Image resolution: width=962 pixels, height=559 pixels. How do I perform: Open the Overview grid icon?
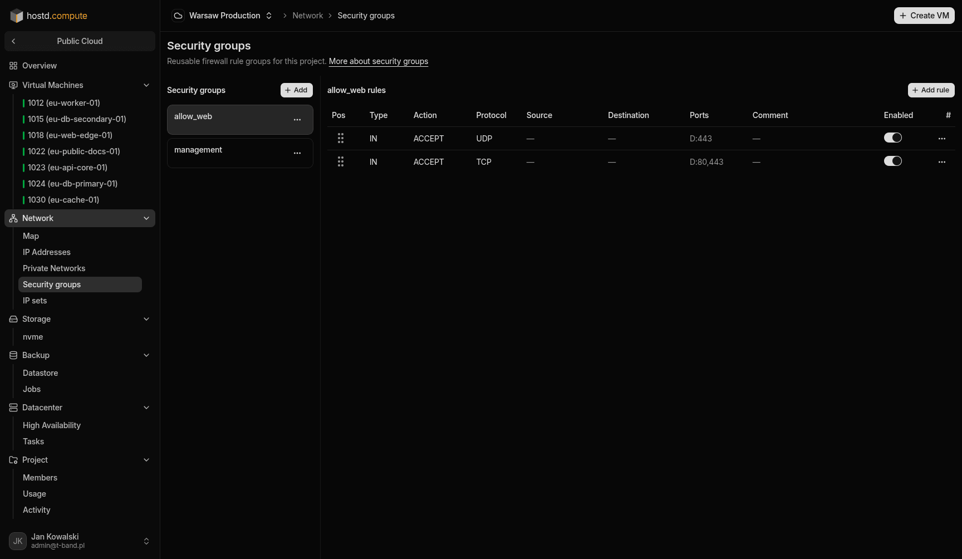[x=13, y=66]
